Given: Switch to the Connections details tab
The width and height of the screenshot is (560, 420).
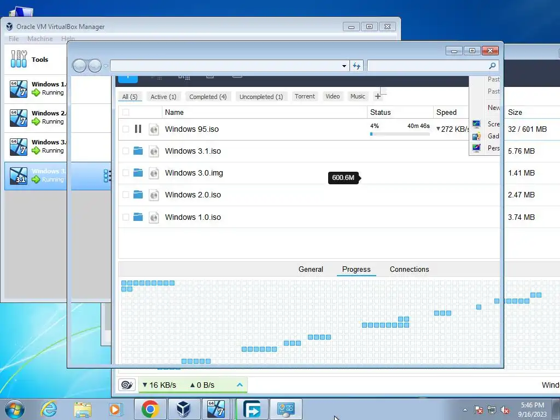Looking at the screenshot, I should [409, 269].
